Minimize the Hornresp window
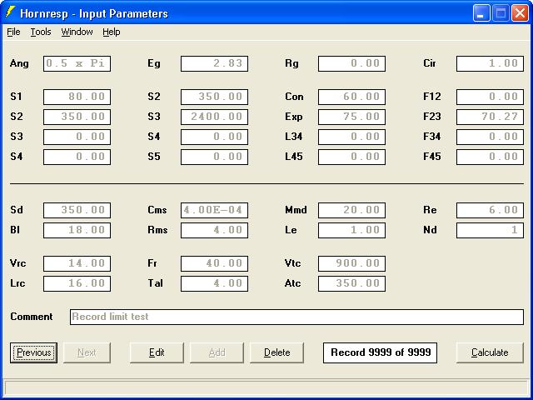533x400 pixels. (481, 13)
